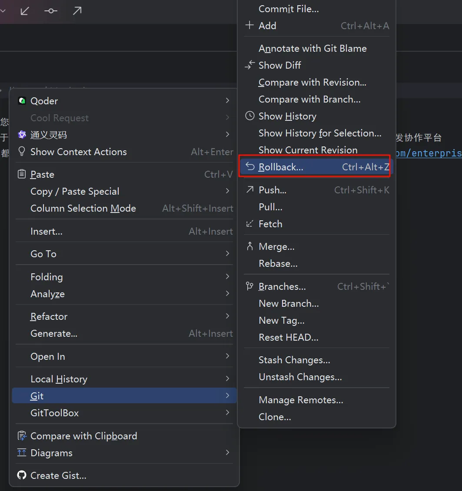
Task: Select Commit File... in Git submenu
Action: click(317, 9)
